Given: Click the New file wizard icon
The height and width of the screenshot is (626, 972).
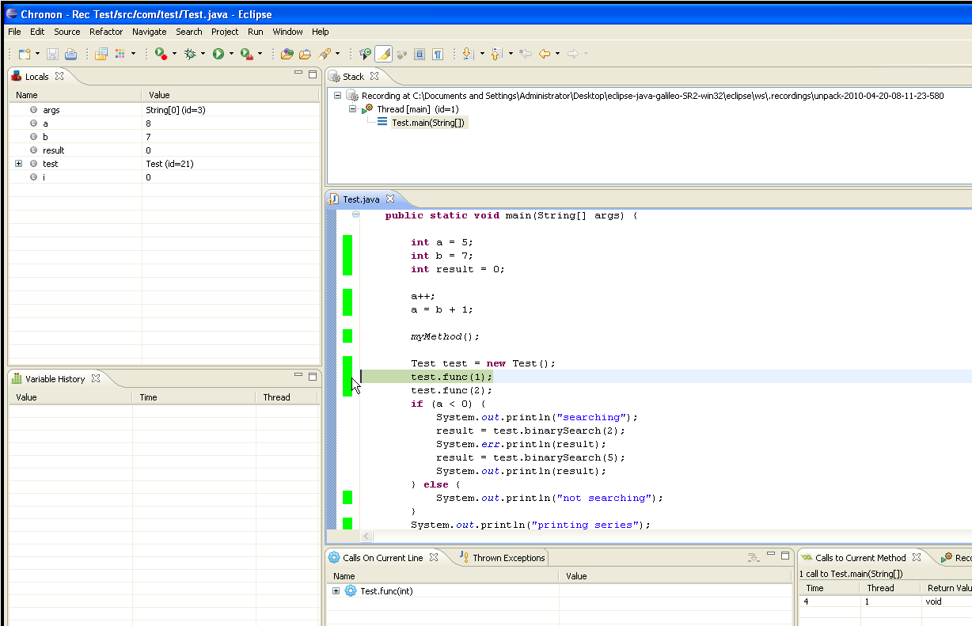Looking at the screenshot, I should [25, 54].
